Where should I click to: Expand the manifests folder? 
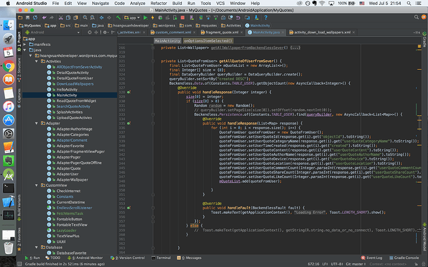coord(25,44)
